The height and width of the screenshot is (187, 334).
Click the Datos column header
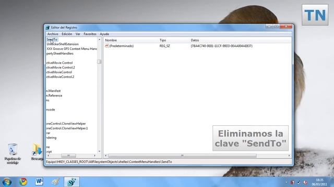[x=195, y=40]
